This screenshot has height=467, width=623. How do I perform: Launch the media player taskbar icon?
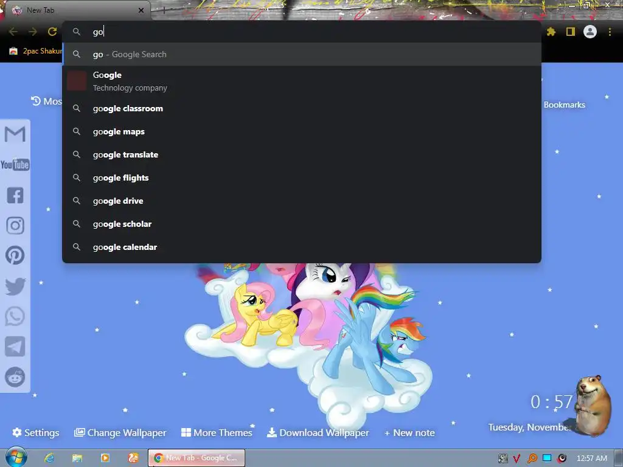105,458
